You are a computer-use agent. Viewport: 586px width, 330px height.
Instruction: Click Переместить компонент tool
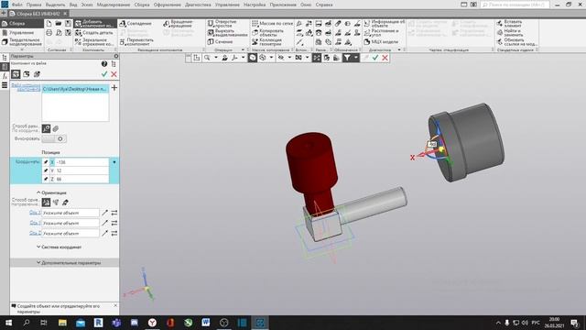136,41
